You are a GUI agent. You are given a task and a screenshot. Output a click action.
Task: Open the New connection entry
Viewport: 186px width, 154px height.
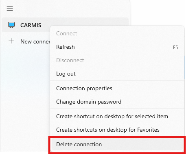pos(35,41)
